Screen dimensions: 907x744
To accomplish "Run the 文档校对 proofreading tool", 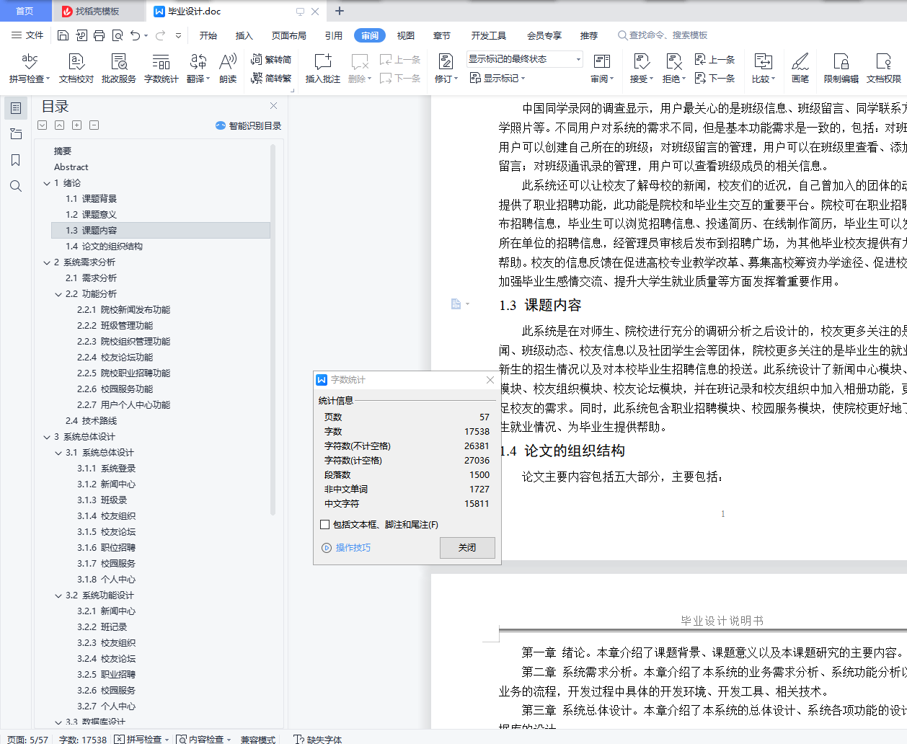I will (x=76, y=68).
